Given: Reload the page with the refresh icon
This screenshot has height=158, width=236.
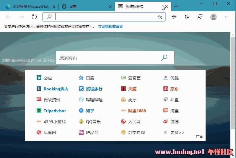Looking at the screenshot, I should (x=34, y=17).
